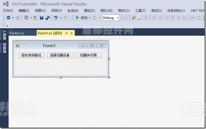Click the Form1 bottom-right corner resize handle

click(x=109, y=78)
